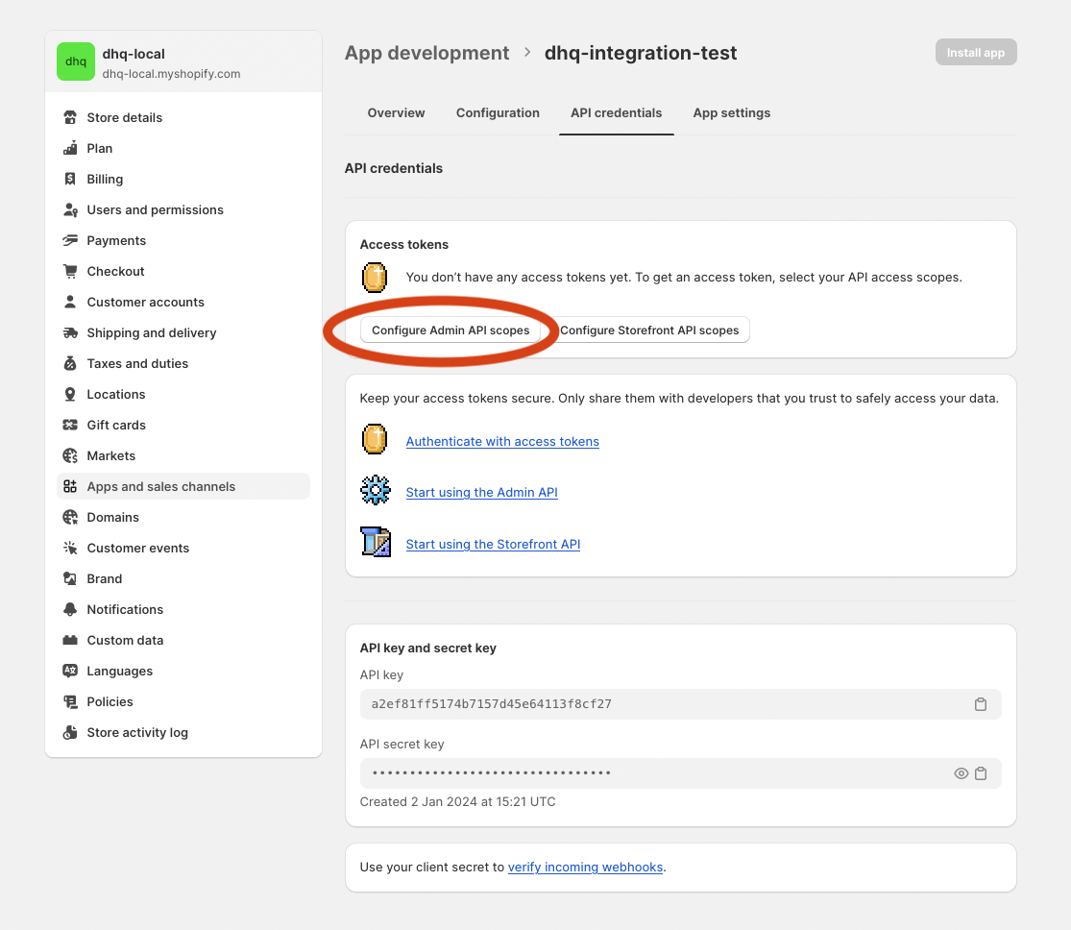
Task: Switch to the Overview tab
Action: (396, 113)
